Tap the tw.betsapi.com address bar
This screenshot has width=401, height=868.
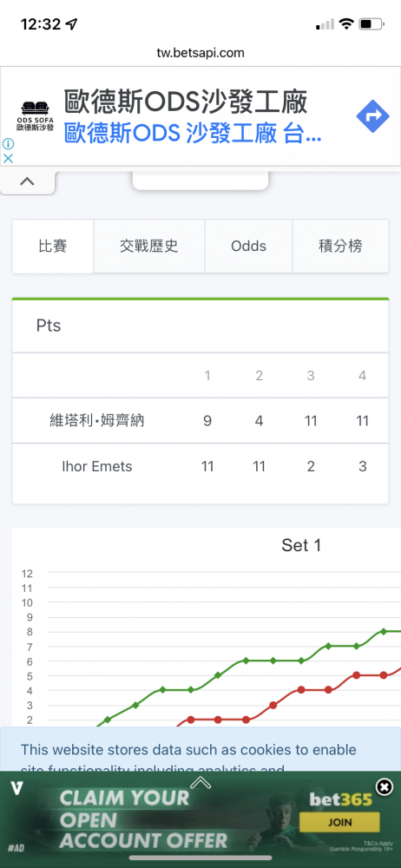tap(200, 53)
